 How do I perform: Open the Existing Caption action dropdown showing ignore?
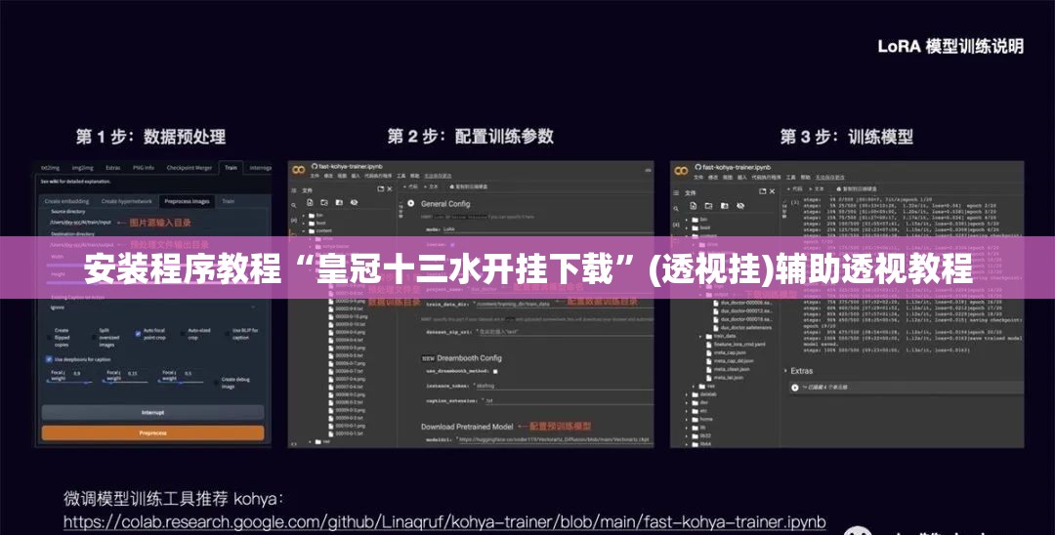coord(152,308)
